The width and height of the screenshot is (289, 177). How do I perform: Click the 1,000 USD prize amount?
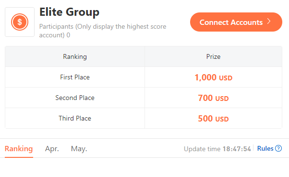[x=214, y=77]
